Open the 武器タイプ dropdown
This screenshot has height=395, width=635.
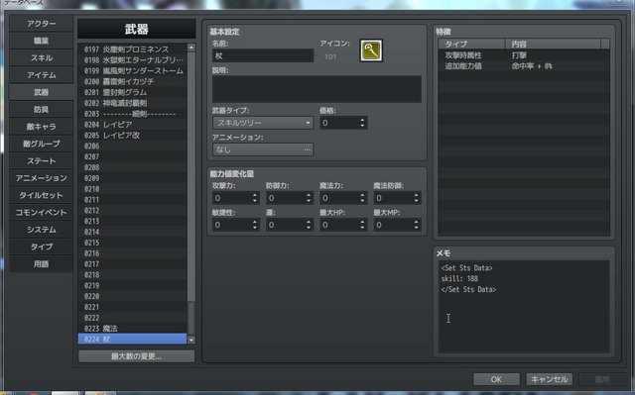pos(263,123)
